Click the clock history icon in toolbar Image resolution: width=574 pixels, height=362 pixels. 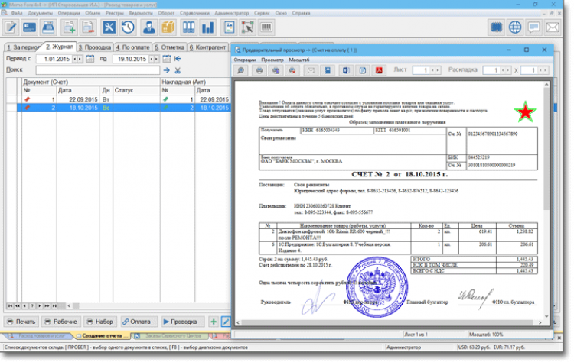click(127, 27)
